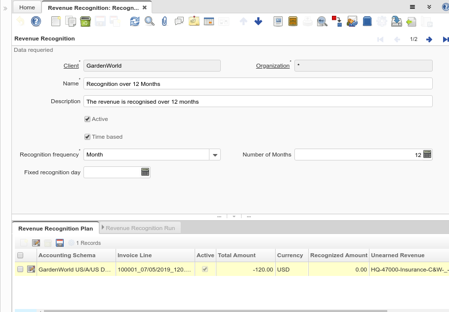Delete record using green trash icon
Image resolution: width=449 pixels, height=312 pixels.
point(85,21)
